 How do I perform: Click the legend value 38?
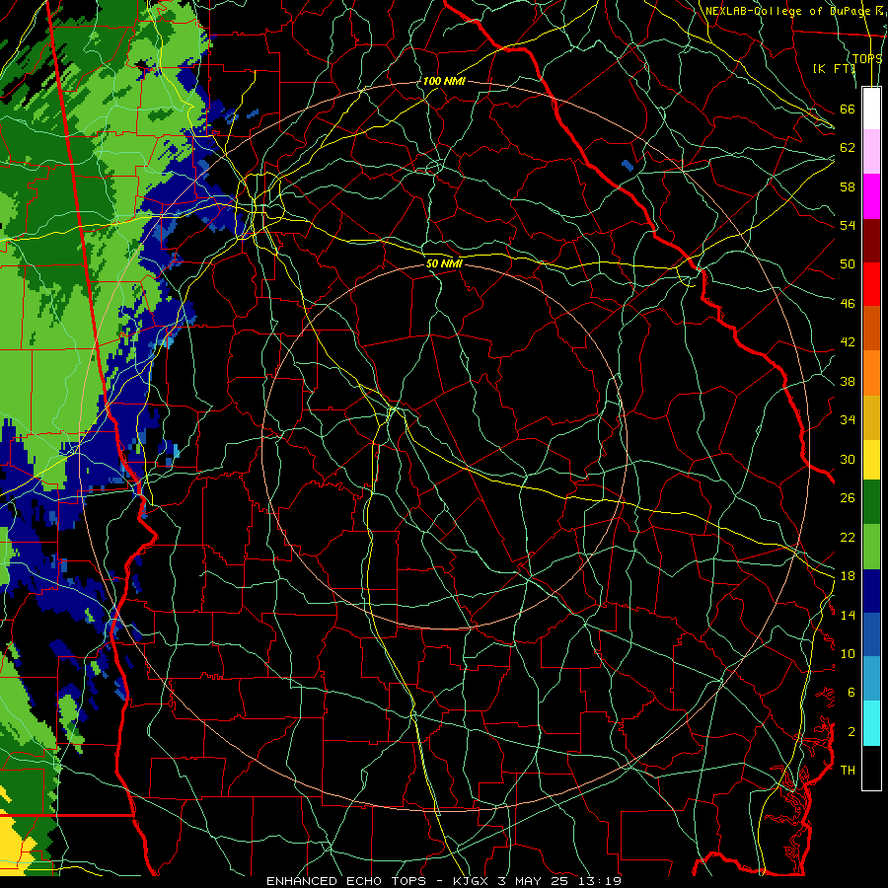click(848, 381)
